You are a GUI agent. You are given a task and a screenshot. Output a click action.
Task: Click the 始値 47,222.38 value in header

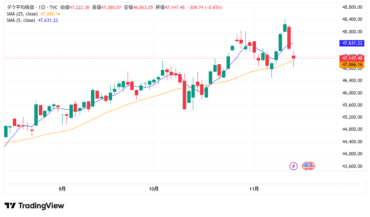[x=79, y=7]
